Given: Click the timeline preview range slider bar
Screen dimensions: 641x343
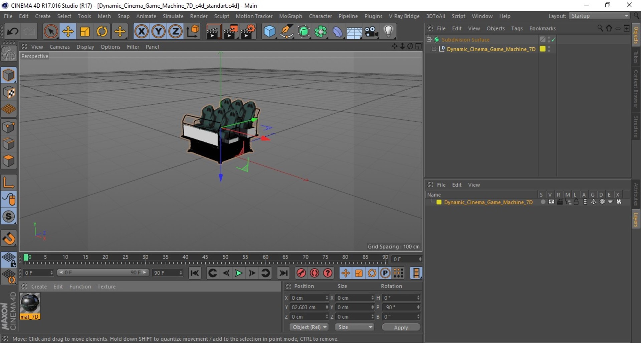Looking at the screenshot, I should coord(103,273).
